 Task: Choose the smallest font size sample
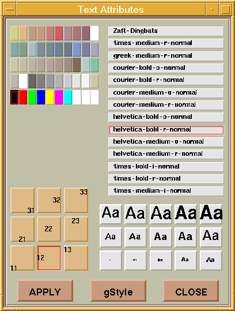pyautogui.click(x=111, y=260)
